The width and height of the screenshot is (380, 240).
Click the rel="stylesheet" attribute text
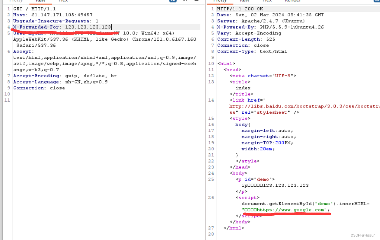266,112
